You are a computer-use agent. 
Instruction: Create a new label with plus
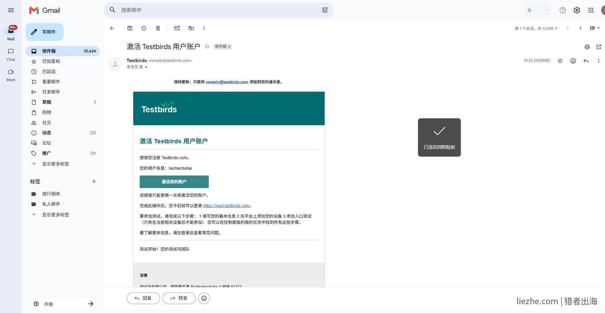pyautogui.click(x=94, y=181)
